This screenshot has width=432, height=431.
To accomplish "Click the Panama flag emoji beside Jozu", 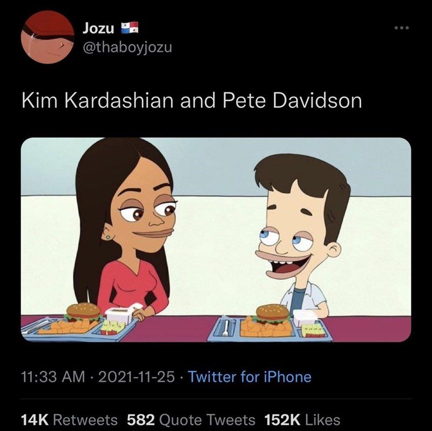I will 130,28.
